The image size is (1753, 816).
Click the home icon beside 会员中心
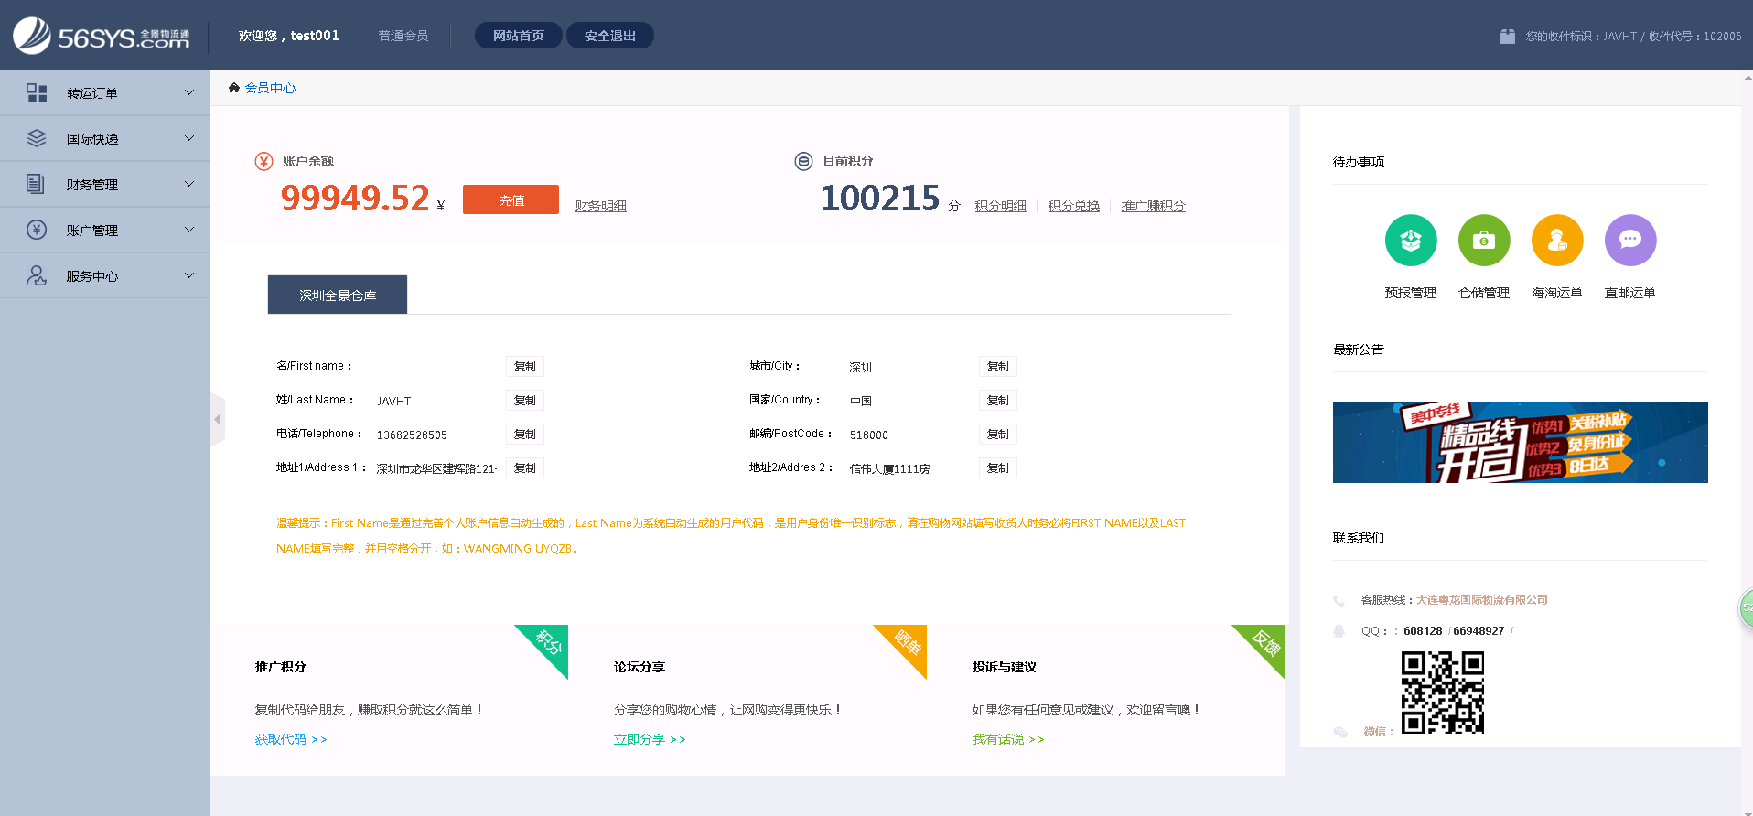[x=234, y=88]
